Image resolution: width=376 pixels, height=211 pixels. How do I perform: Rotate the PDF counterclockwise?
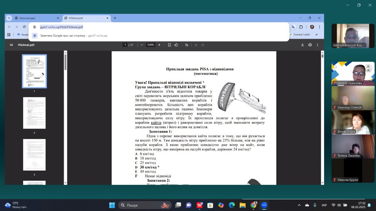(176, 45)
